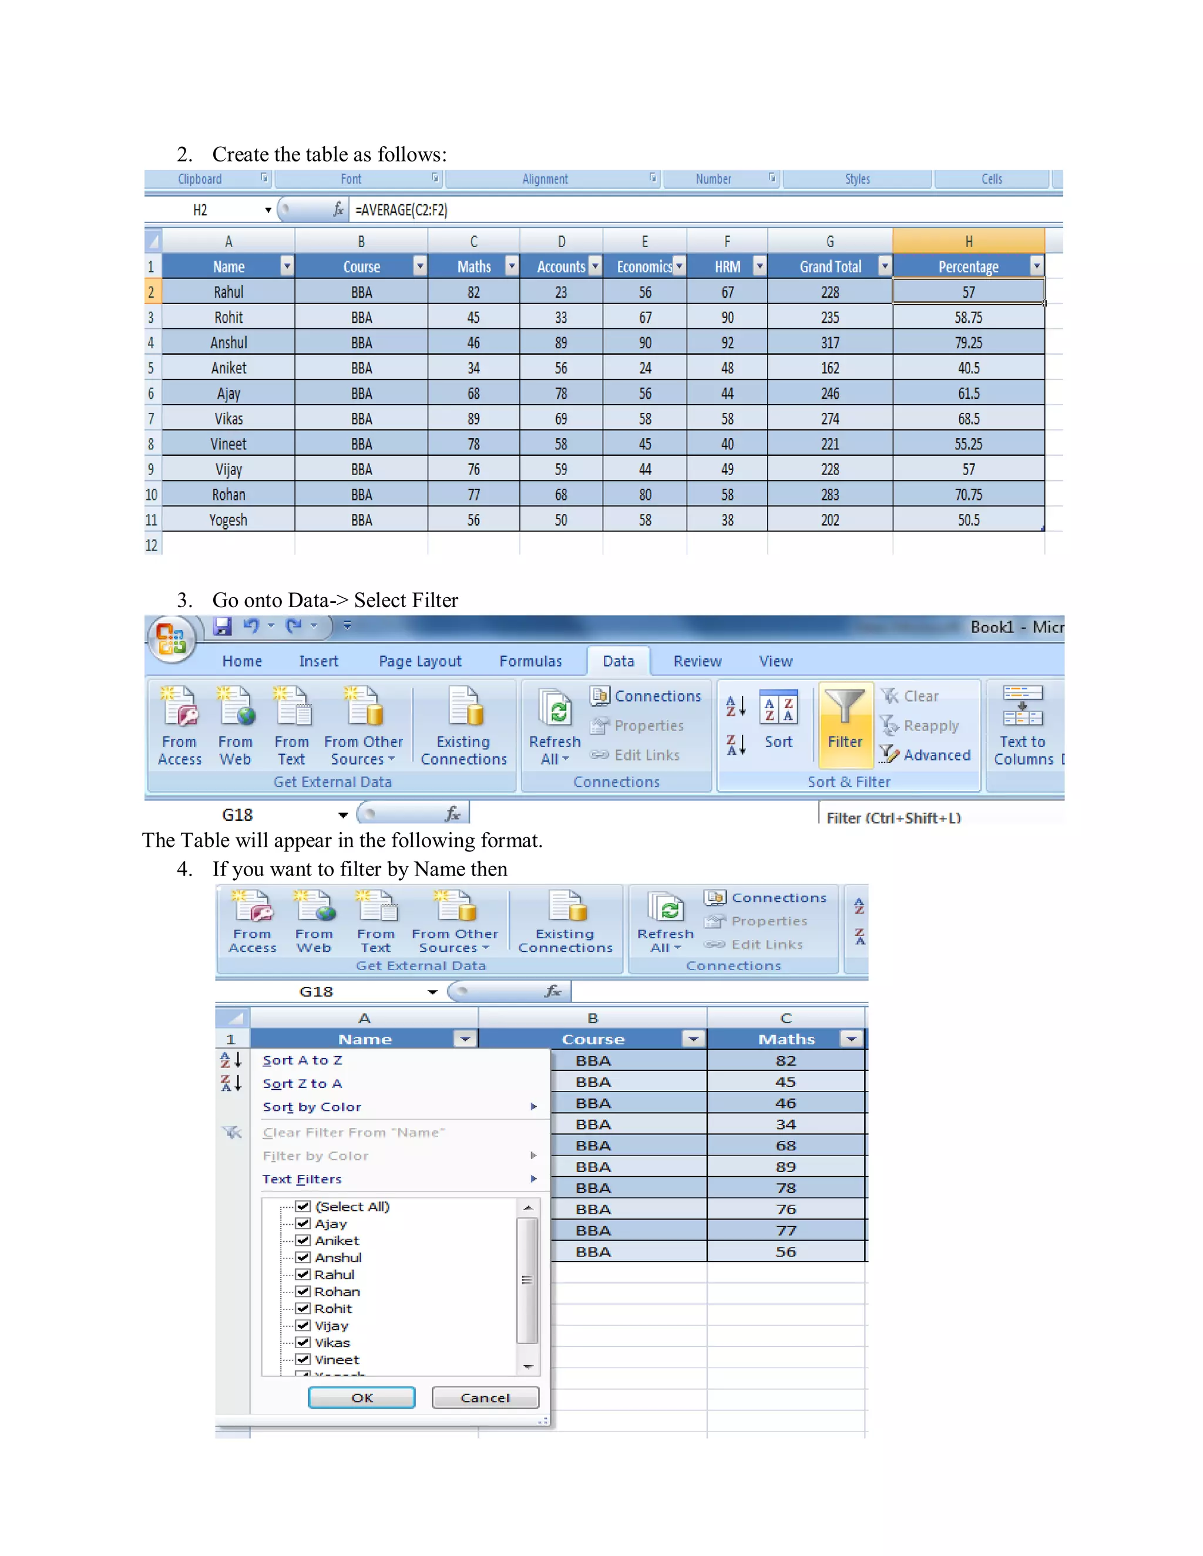Open Number group dialog launcher

(x=772, y=178)
